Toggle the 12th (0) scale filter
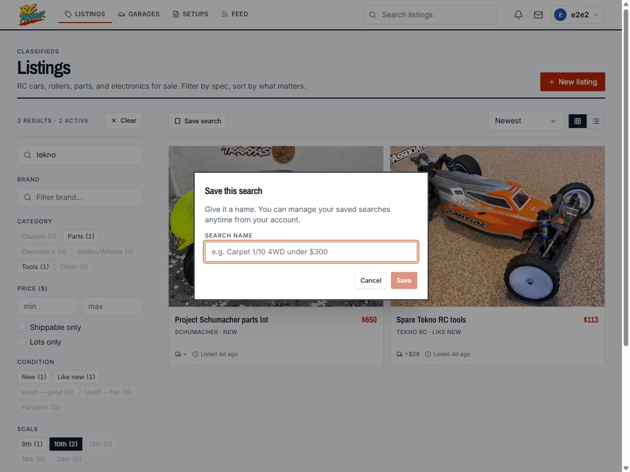Image resolution: width=630 pixels, height=472 pixels. [x=100, y=444]
